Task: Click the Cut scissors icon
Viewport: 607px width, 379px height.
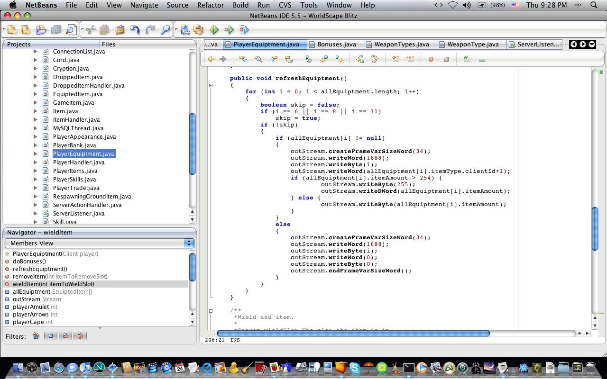Action: coord(90,30)
